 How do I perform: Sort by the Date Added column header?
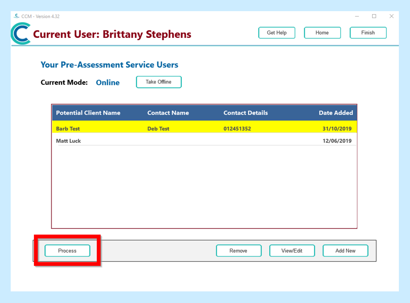pos(336,113)
